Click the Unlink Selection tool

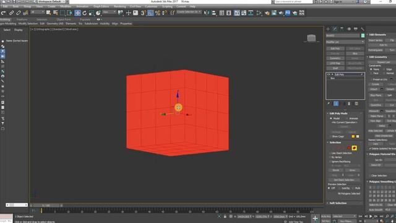[x=19, y=12]
